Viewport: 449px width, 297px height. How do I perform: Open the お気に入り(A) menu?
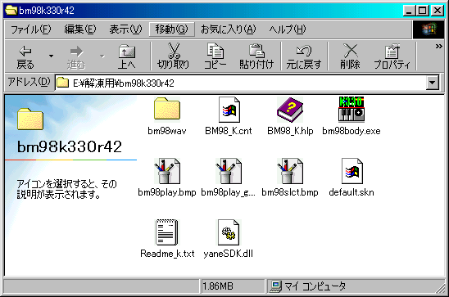229,29
